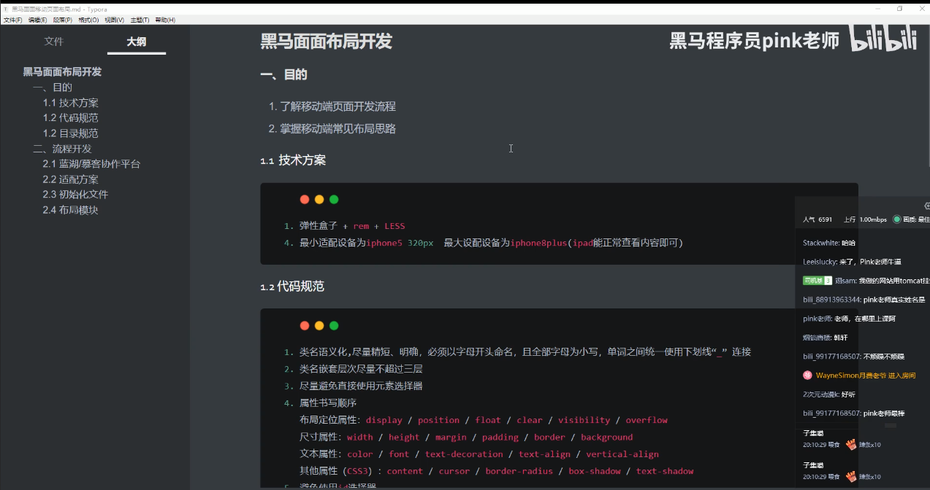This screenshot has height=490, width=930.
Task: Click the Typora icon in title bar
Action: click(x=6, y=9)
